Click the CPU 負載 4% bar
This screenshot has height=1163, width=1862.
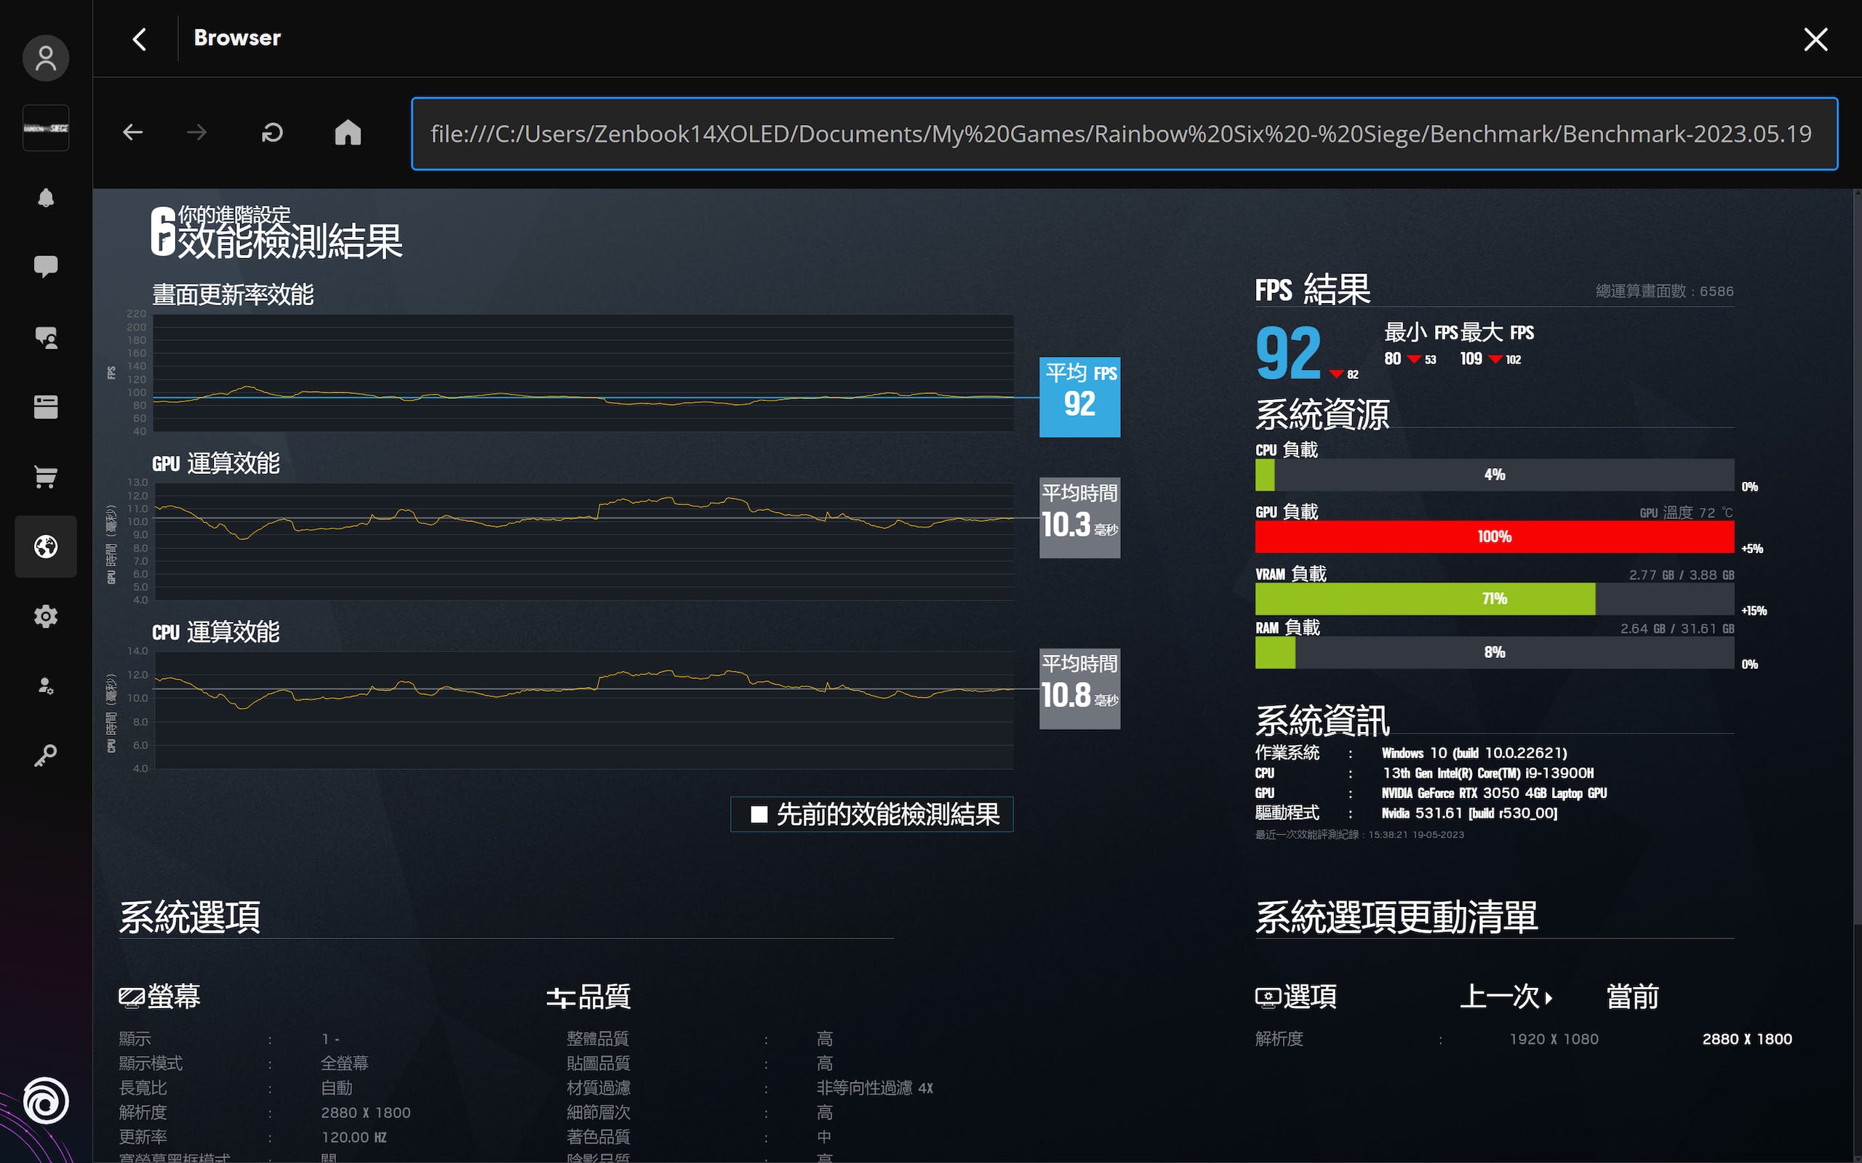tap(1494, 475)
